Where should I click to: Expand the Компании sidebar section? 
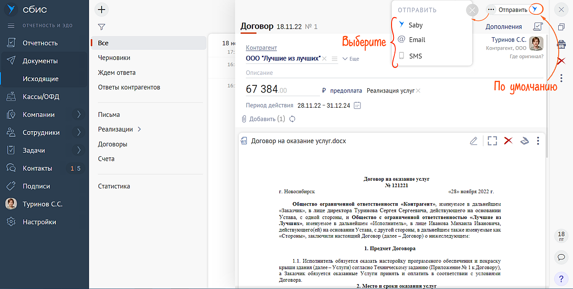tap(79, 114)
